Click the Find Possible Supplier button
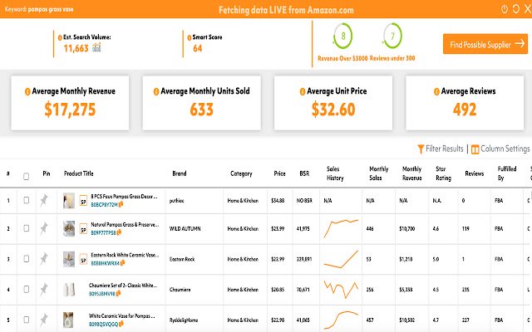The width and height of the screenshot is (532, 332). click(485, 44)
